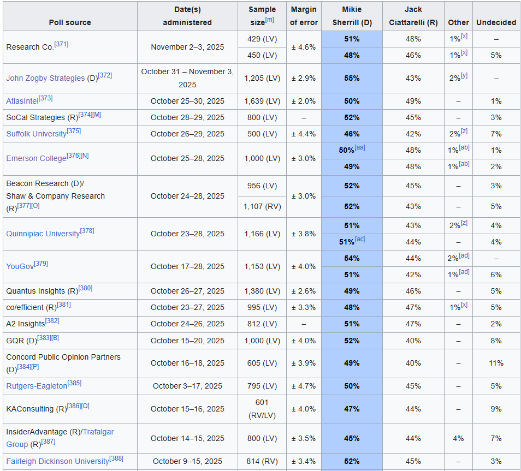The height and width of the screenshot is (471, 521).
Task: Open the Suffolk University link
Action: pyautogui.click(x=37, y=134)
